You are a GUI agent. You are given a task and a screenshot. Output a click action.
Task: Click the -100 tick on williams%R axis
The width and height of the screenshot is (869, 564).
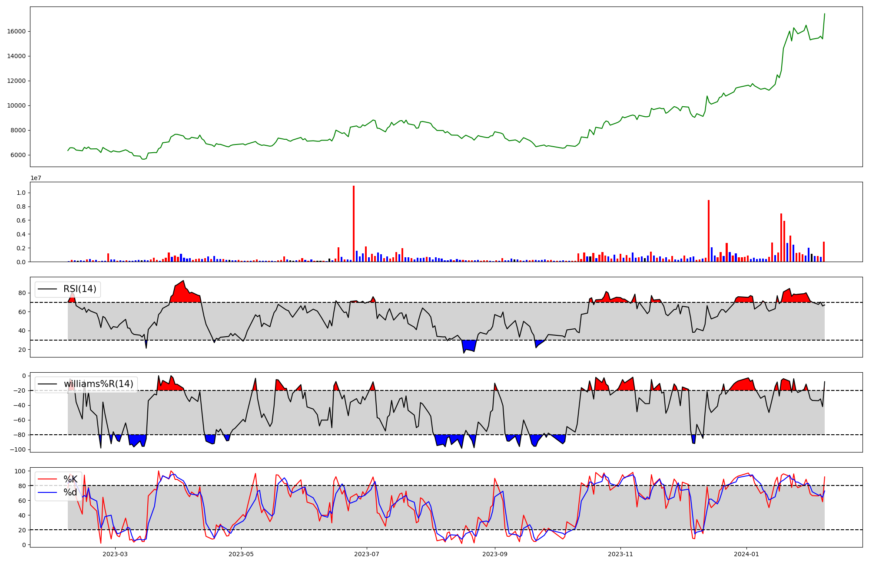point(17,449)
